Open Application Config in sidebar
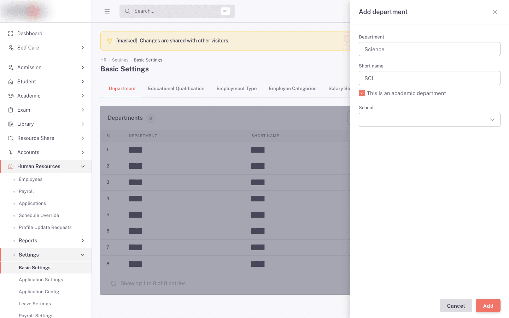The image size is (509, 318). (39, 292)
